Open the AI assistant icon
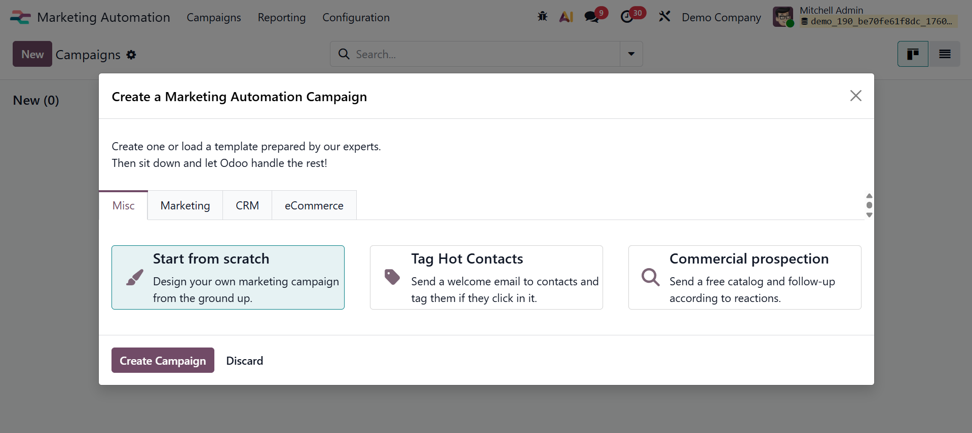 566,17
